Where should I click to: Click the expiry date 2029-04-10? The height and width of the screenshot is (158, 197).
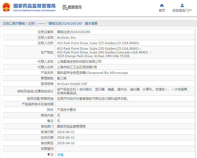pyautogui.click(x=66, y=143)
